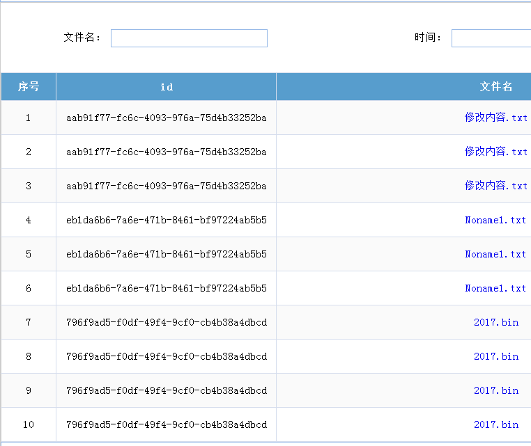Select id eb1da6b6 cell in row 6
The width and height of the screenshot is (531, 446).
pos(167,289)
